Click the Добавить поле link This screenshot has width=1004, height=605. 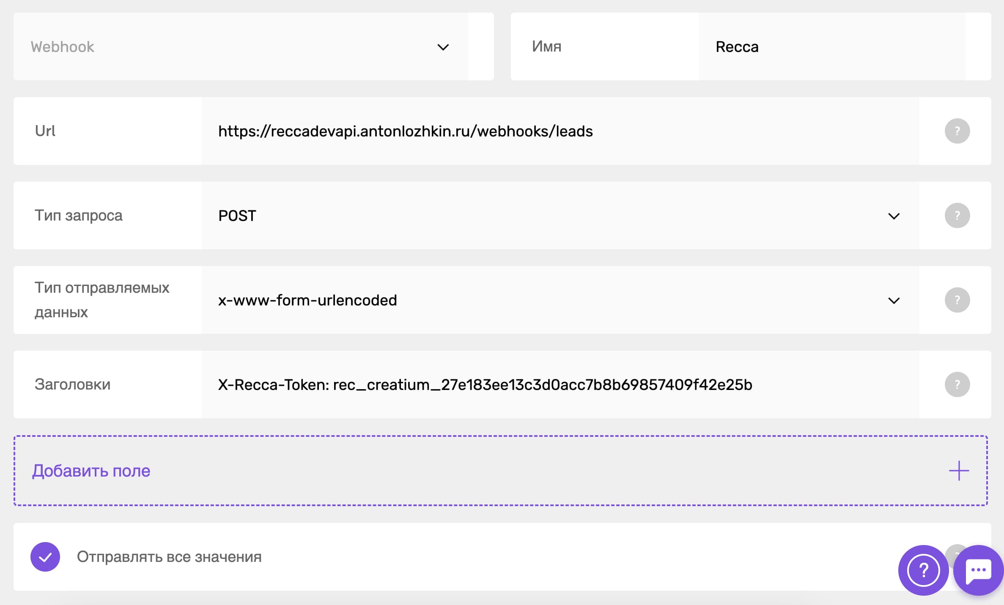[91, 470]
